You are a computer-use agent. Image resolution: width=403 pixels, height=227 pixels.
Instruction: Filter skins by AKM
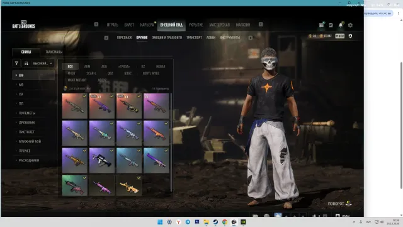[x=87, y=66]
